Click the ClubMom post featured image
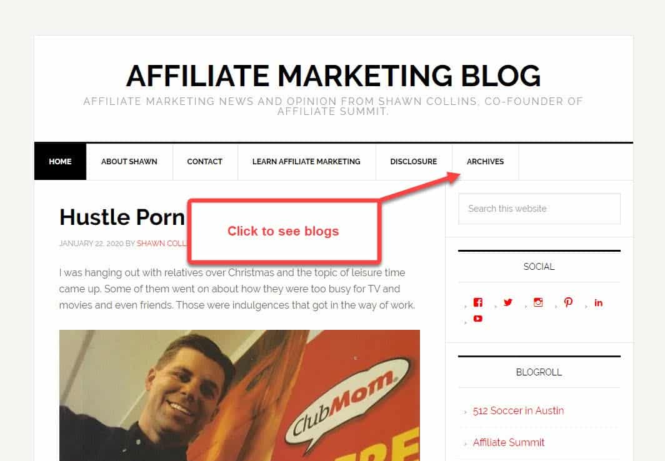This screenshot has height=461, width=665. pyautogui.click(x=239, y=395)
